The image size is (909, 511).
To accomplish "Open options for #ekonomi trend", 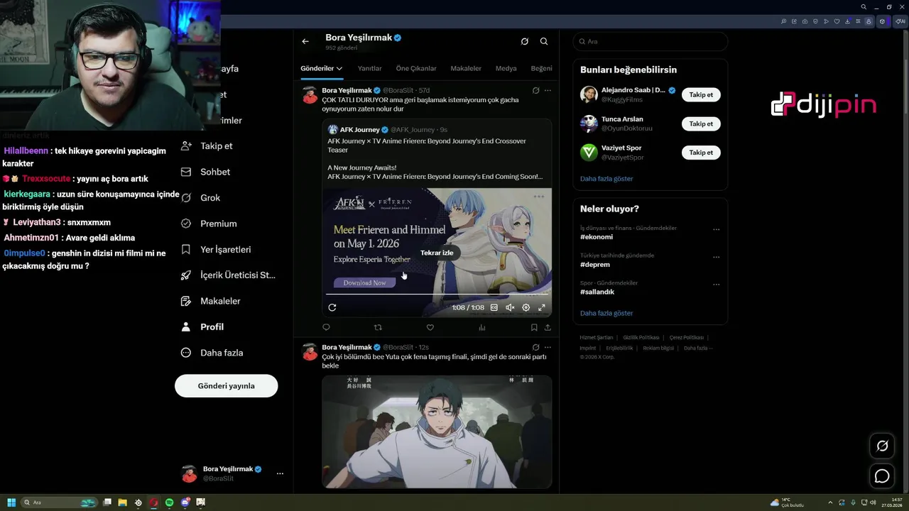I will click(x=717, y=229).
